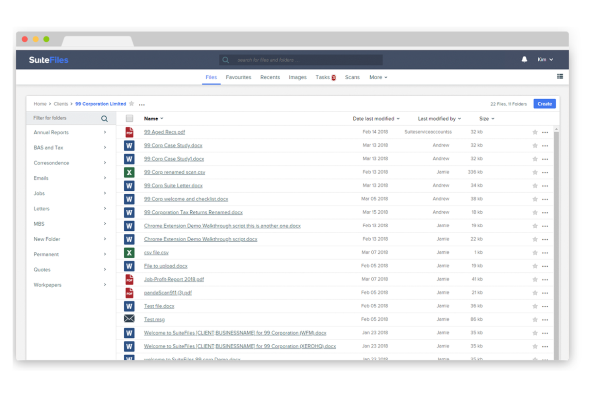Switch to list view using the grid icon

(560, 76)
